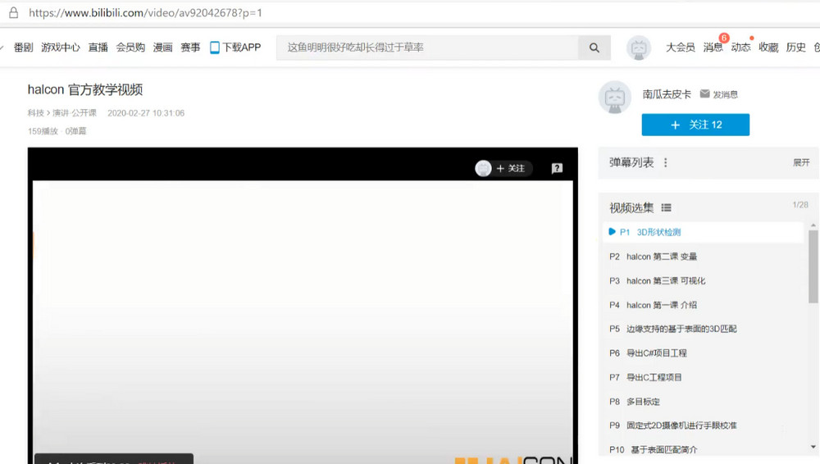
Task: Select P4 halcon 第一课 介绍
Action: coord(704,305)
